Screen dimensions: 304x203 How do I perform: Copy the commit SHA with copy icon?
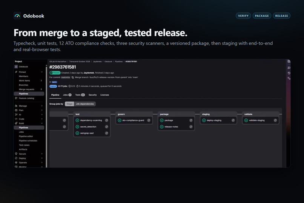(x=73, y=77)
